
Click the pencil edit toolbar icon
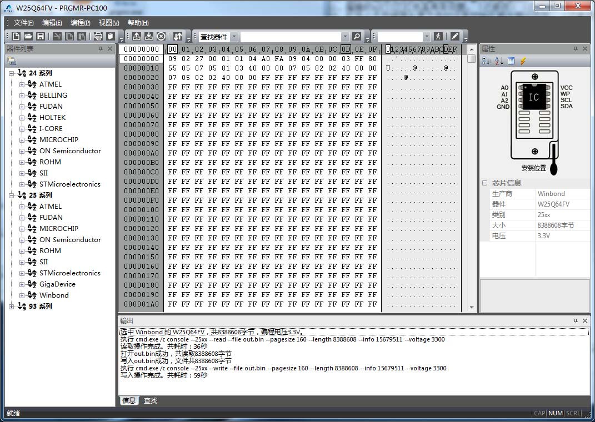(455, 37)
